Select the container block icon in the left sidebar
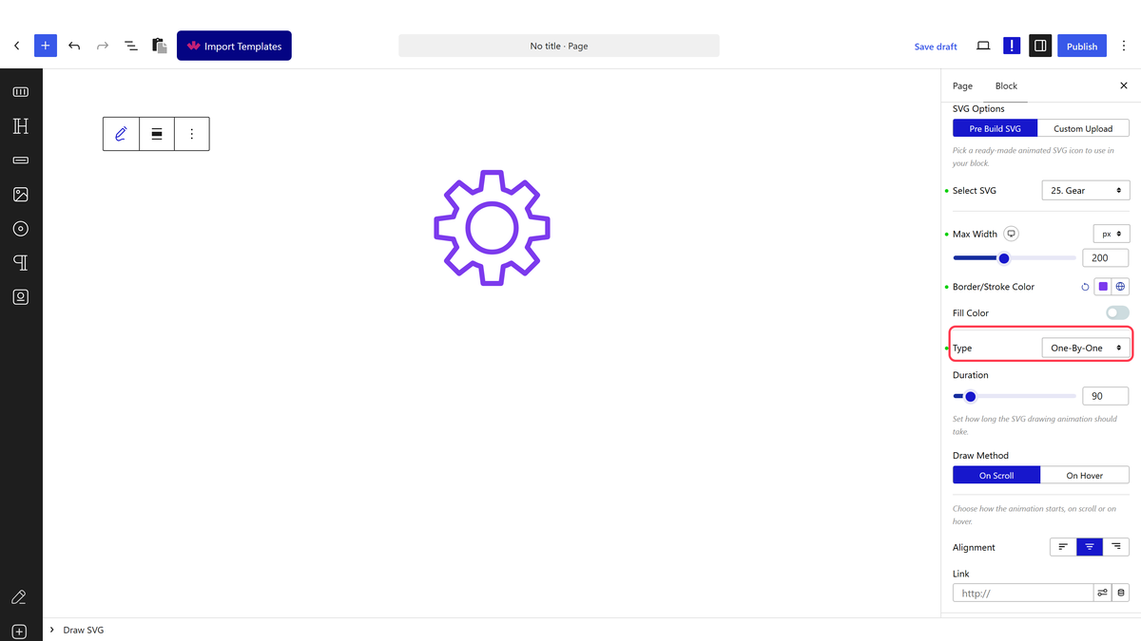The image size is (1141, 641). pyautogui.click(x=21, y=92)
